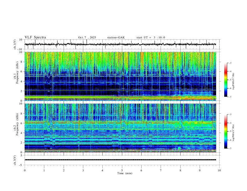Click the ch.1 upper colorbar gradient

[225, 80]
